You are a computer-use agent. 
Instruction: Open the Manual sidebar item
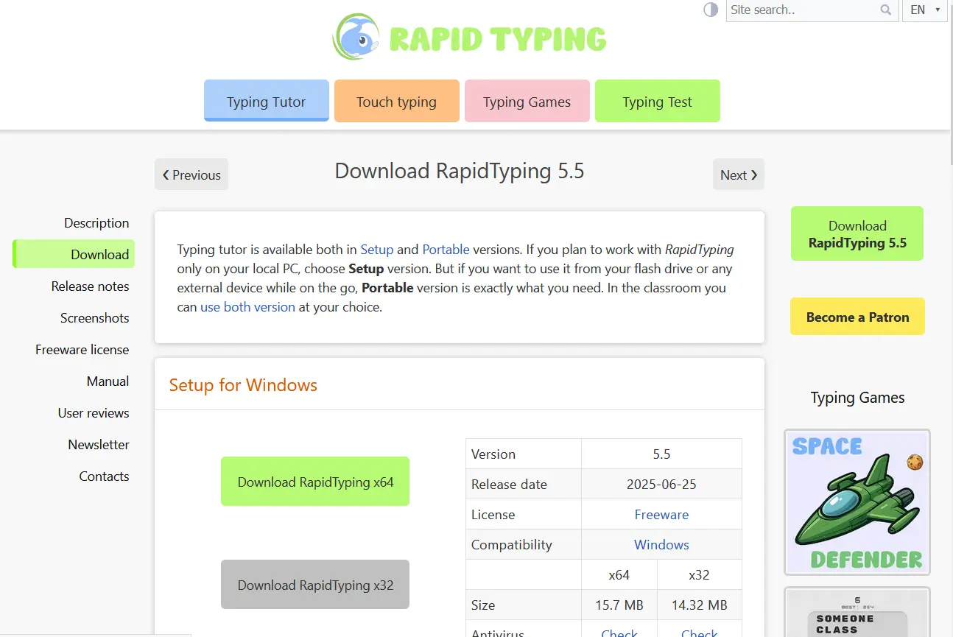[108, 381]
